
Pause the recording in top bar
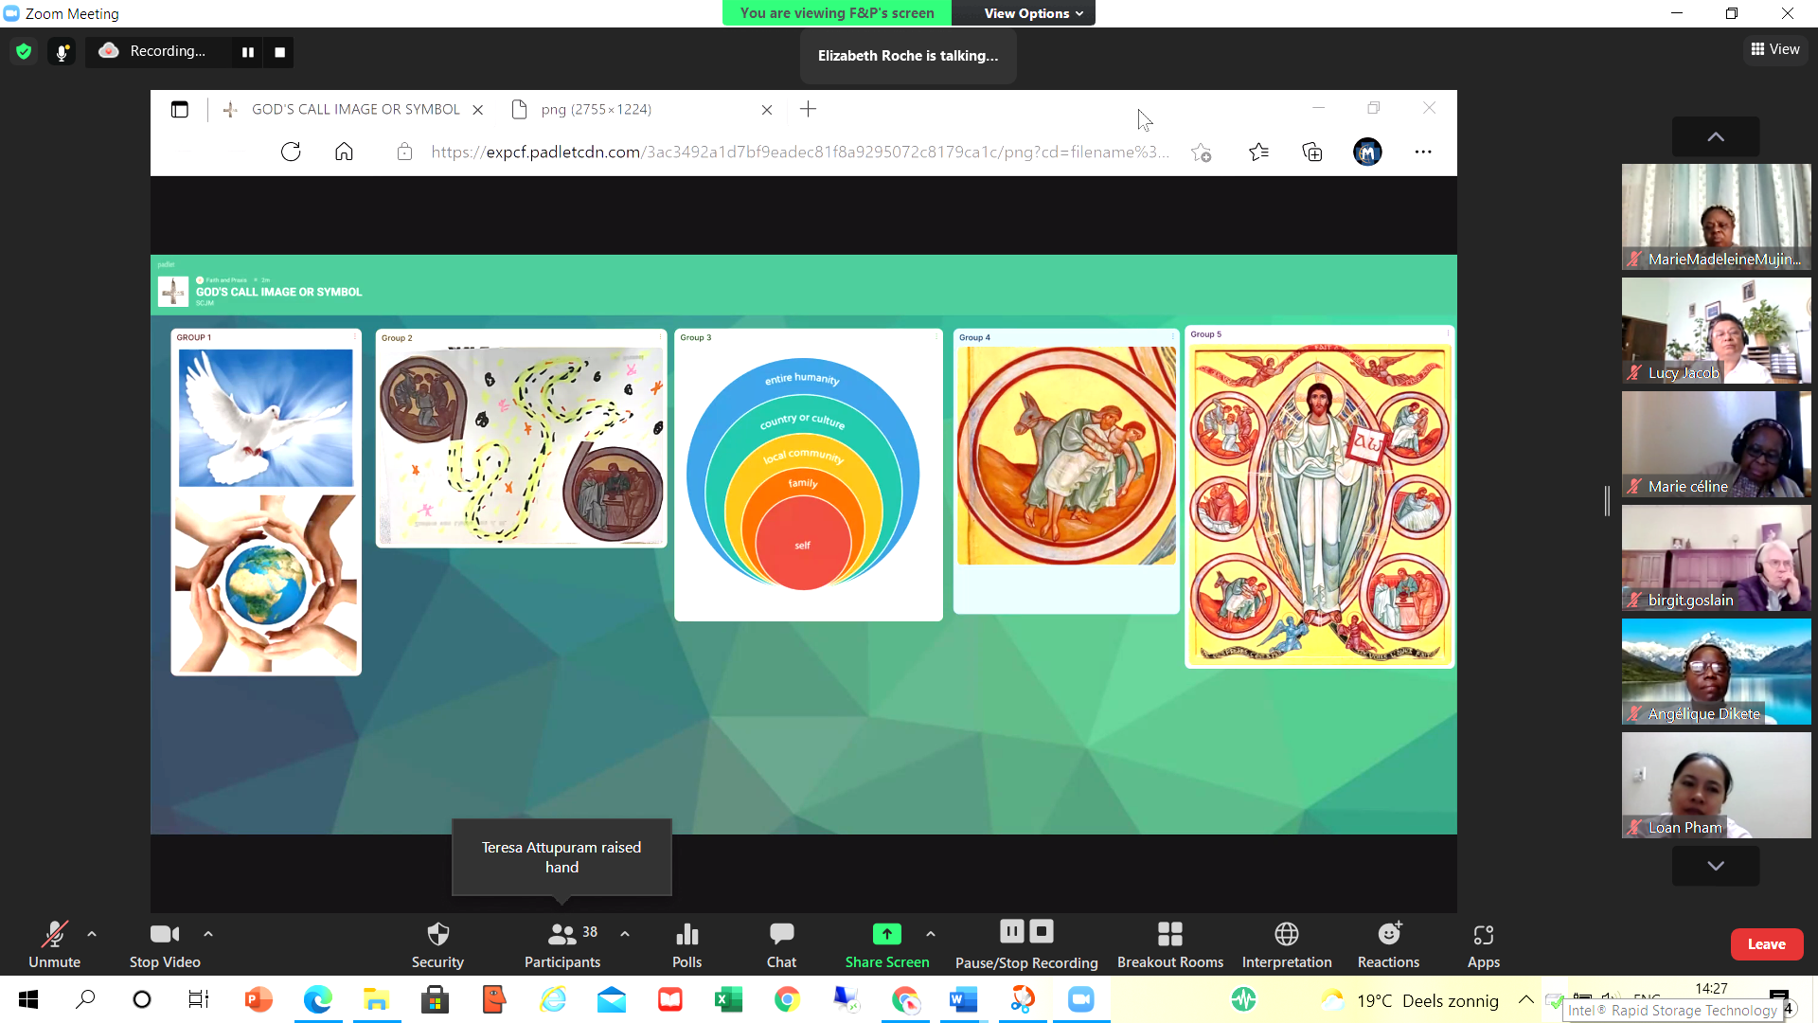pyautogui.click(x=248, y=52)
